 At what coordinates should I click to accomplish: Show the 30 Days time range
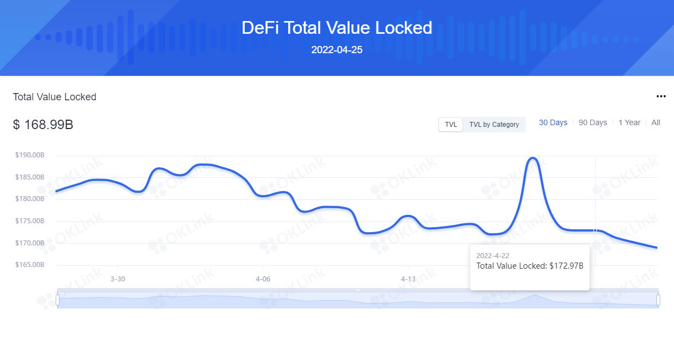[553, 122]
